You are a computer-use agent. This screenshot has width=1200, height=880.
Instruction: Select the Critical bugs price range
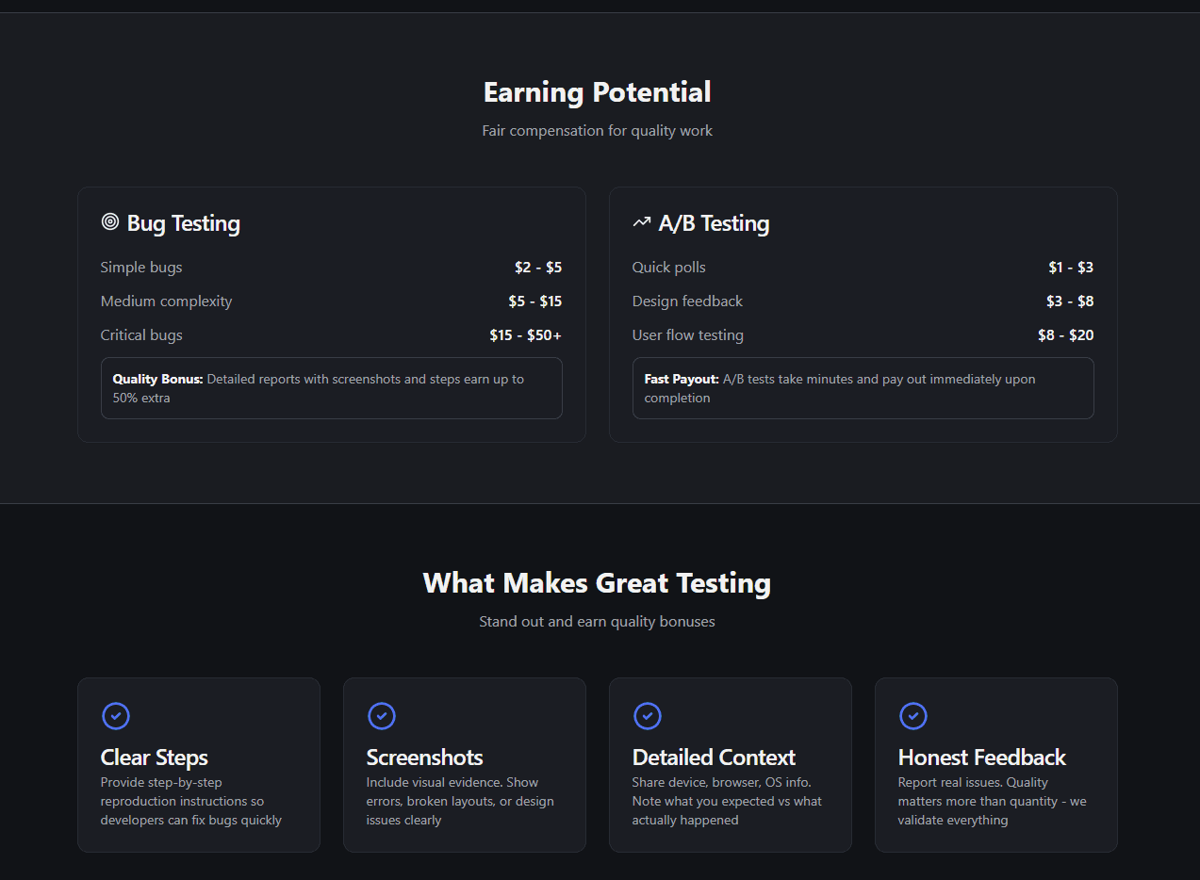tap(525, 334)
